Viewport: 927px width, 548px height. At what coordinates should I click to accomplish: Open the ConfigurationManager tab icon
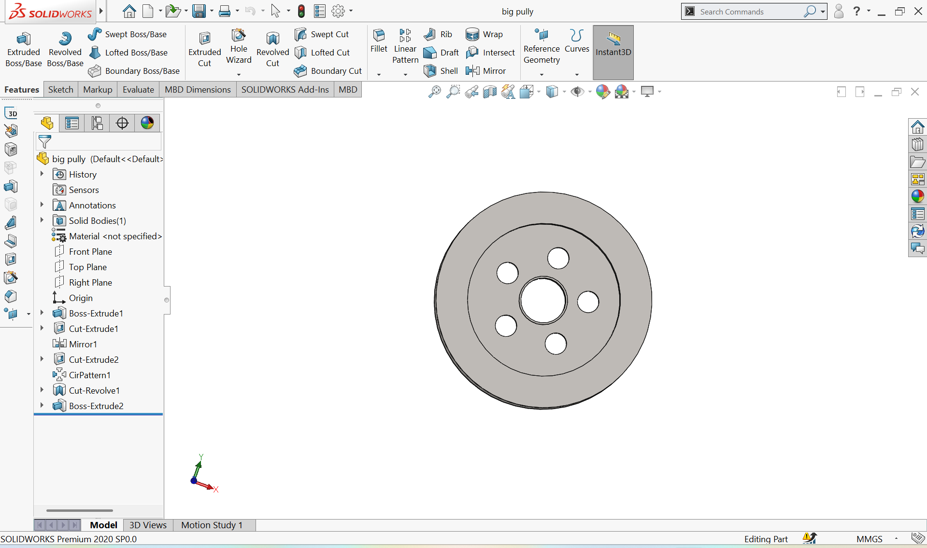point(97,123)
